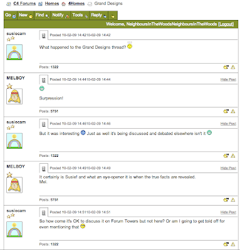The image size is (240, 250).
Task: Click Hide Post on the 14:46 post
Action: click(228, 124)
